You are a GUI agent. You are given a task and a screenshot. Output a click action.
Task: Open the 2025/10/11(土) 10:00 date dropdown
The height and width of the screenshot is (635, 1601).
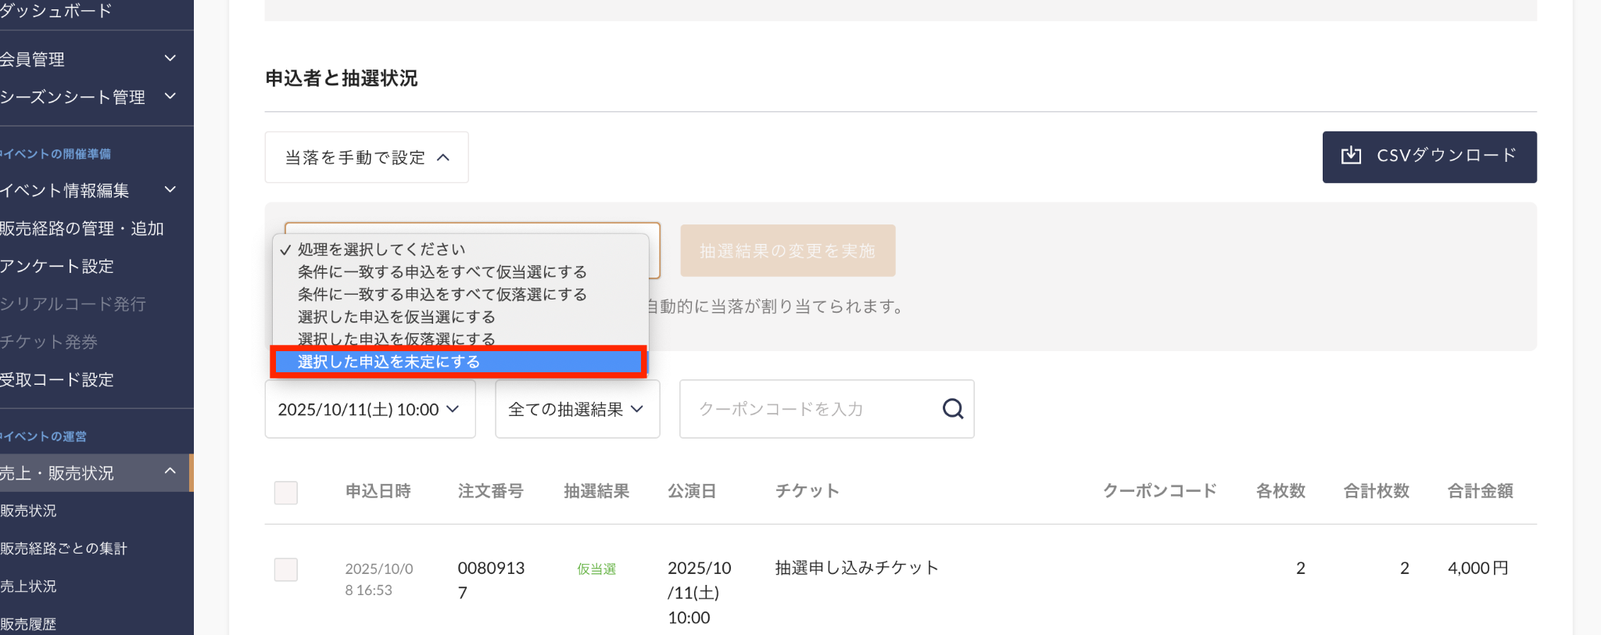click(370, 409)
